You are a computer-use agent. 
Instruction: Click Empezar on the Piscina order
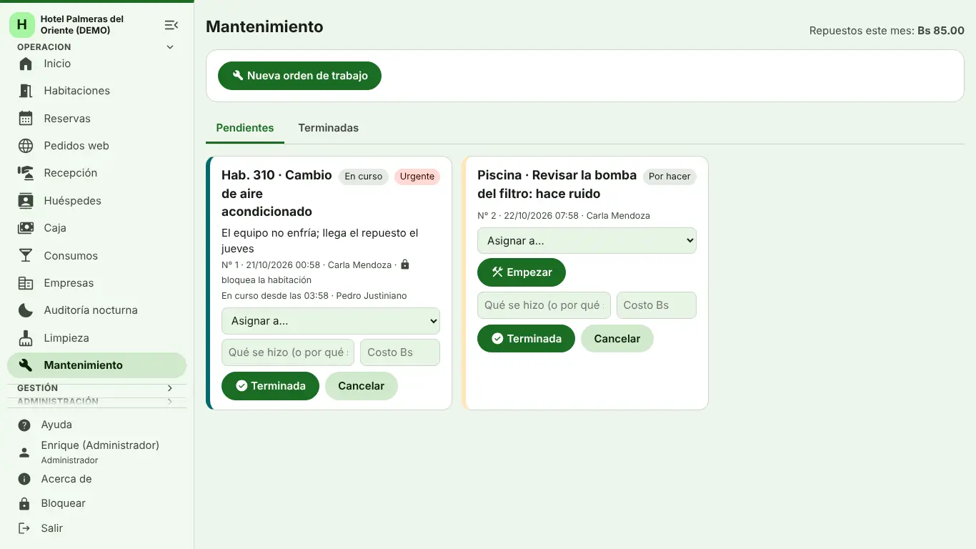[x=521, y=272]
